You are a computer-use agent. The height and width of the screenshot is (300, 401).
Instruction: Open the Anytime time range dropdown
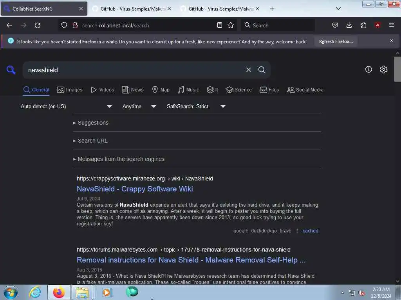[x=139, y=106]
